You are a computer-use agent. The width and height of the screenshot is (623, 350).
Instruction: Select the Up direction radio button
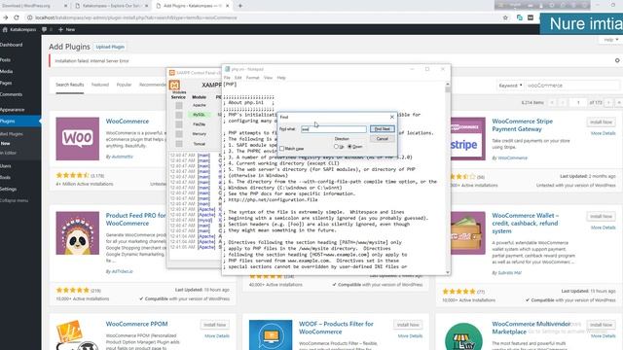click(336, 147)
